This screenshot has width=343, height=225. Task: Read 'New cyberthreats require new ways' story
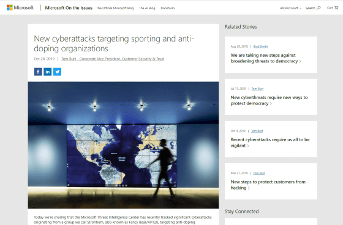point(269,100)
